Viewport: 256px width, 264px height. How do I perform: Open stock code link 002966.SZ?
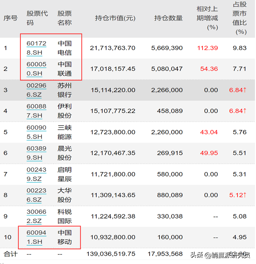click(x=36, y=90)
